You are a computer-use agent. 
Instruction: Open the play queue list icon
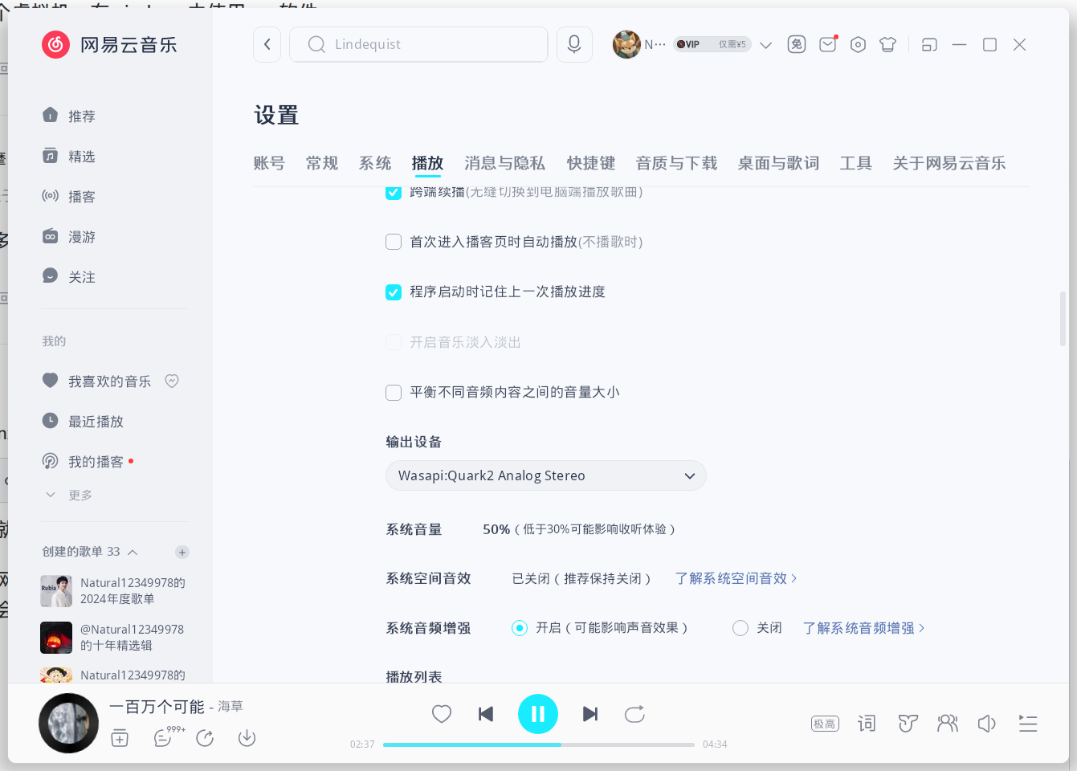pyautogui.click(x=1028, y=724)
